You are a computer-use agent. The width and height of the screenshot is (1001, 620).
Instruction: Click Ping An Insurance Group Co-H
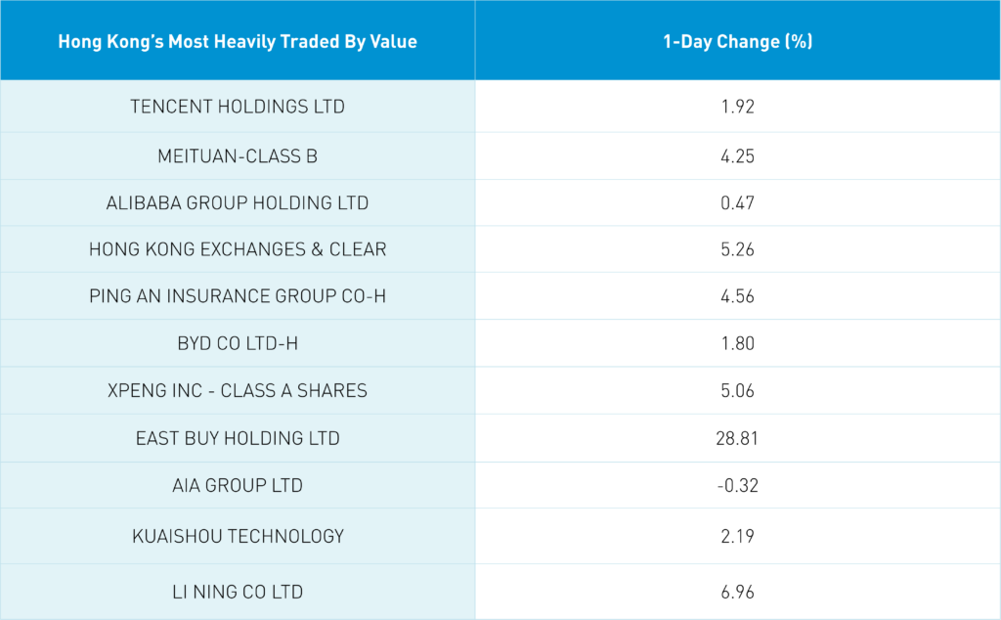click(x=238, y=296)
